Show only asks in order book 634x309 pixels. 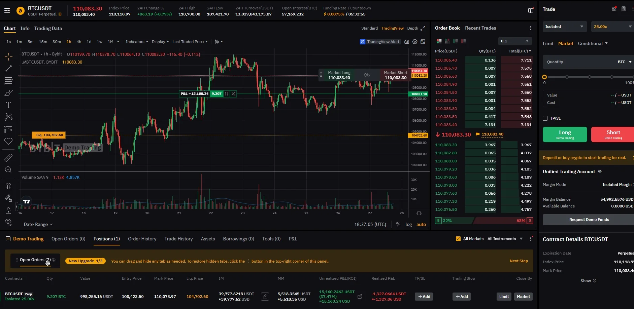[x=463, y=41]
